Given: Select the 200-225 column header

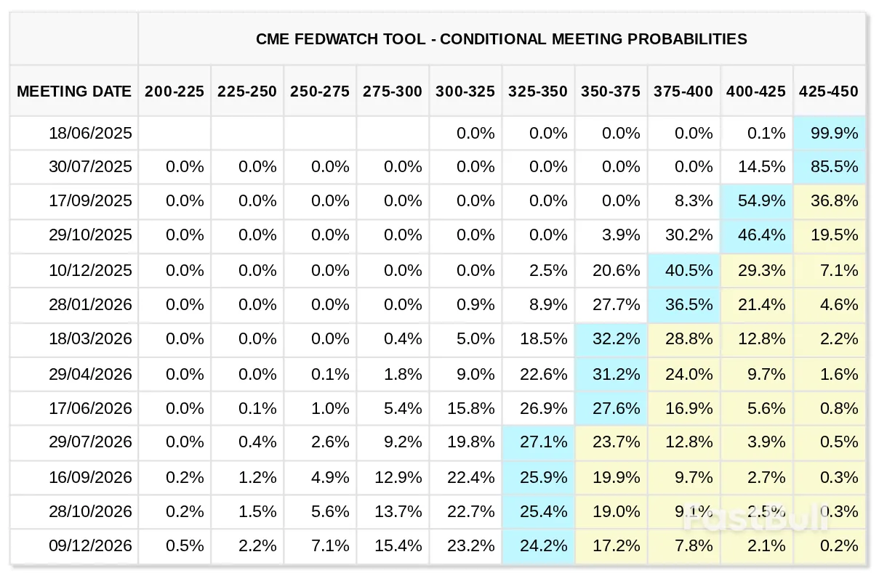Looking at the screenshot, I should click(x=174, y=92).
